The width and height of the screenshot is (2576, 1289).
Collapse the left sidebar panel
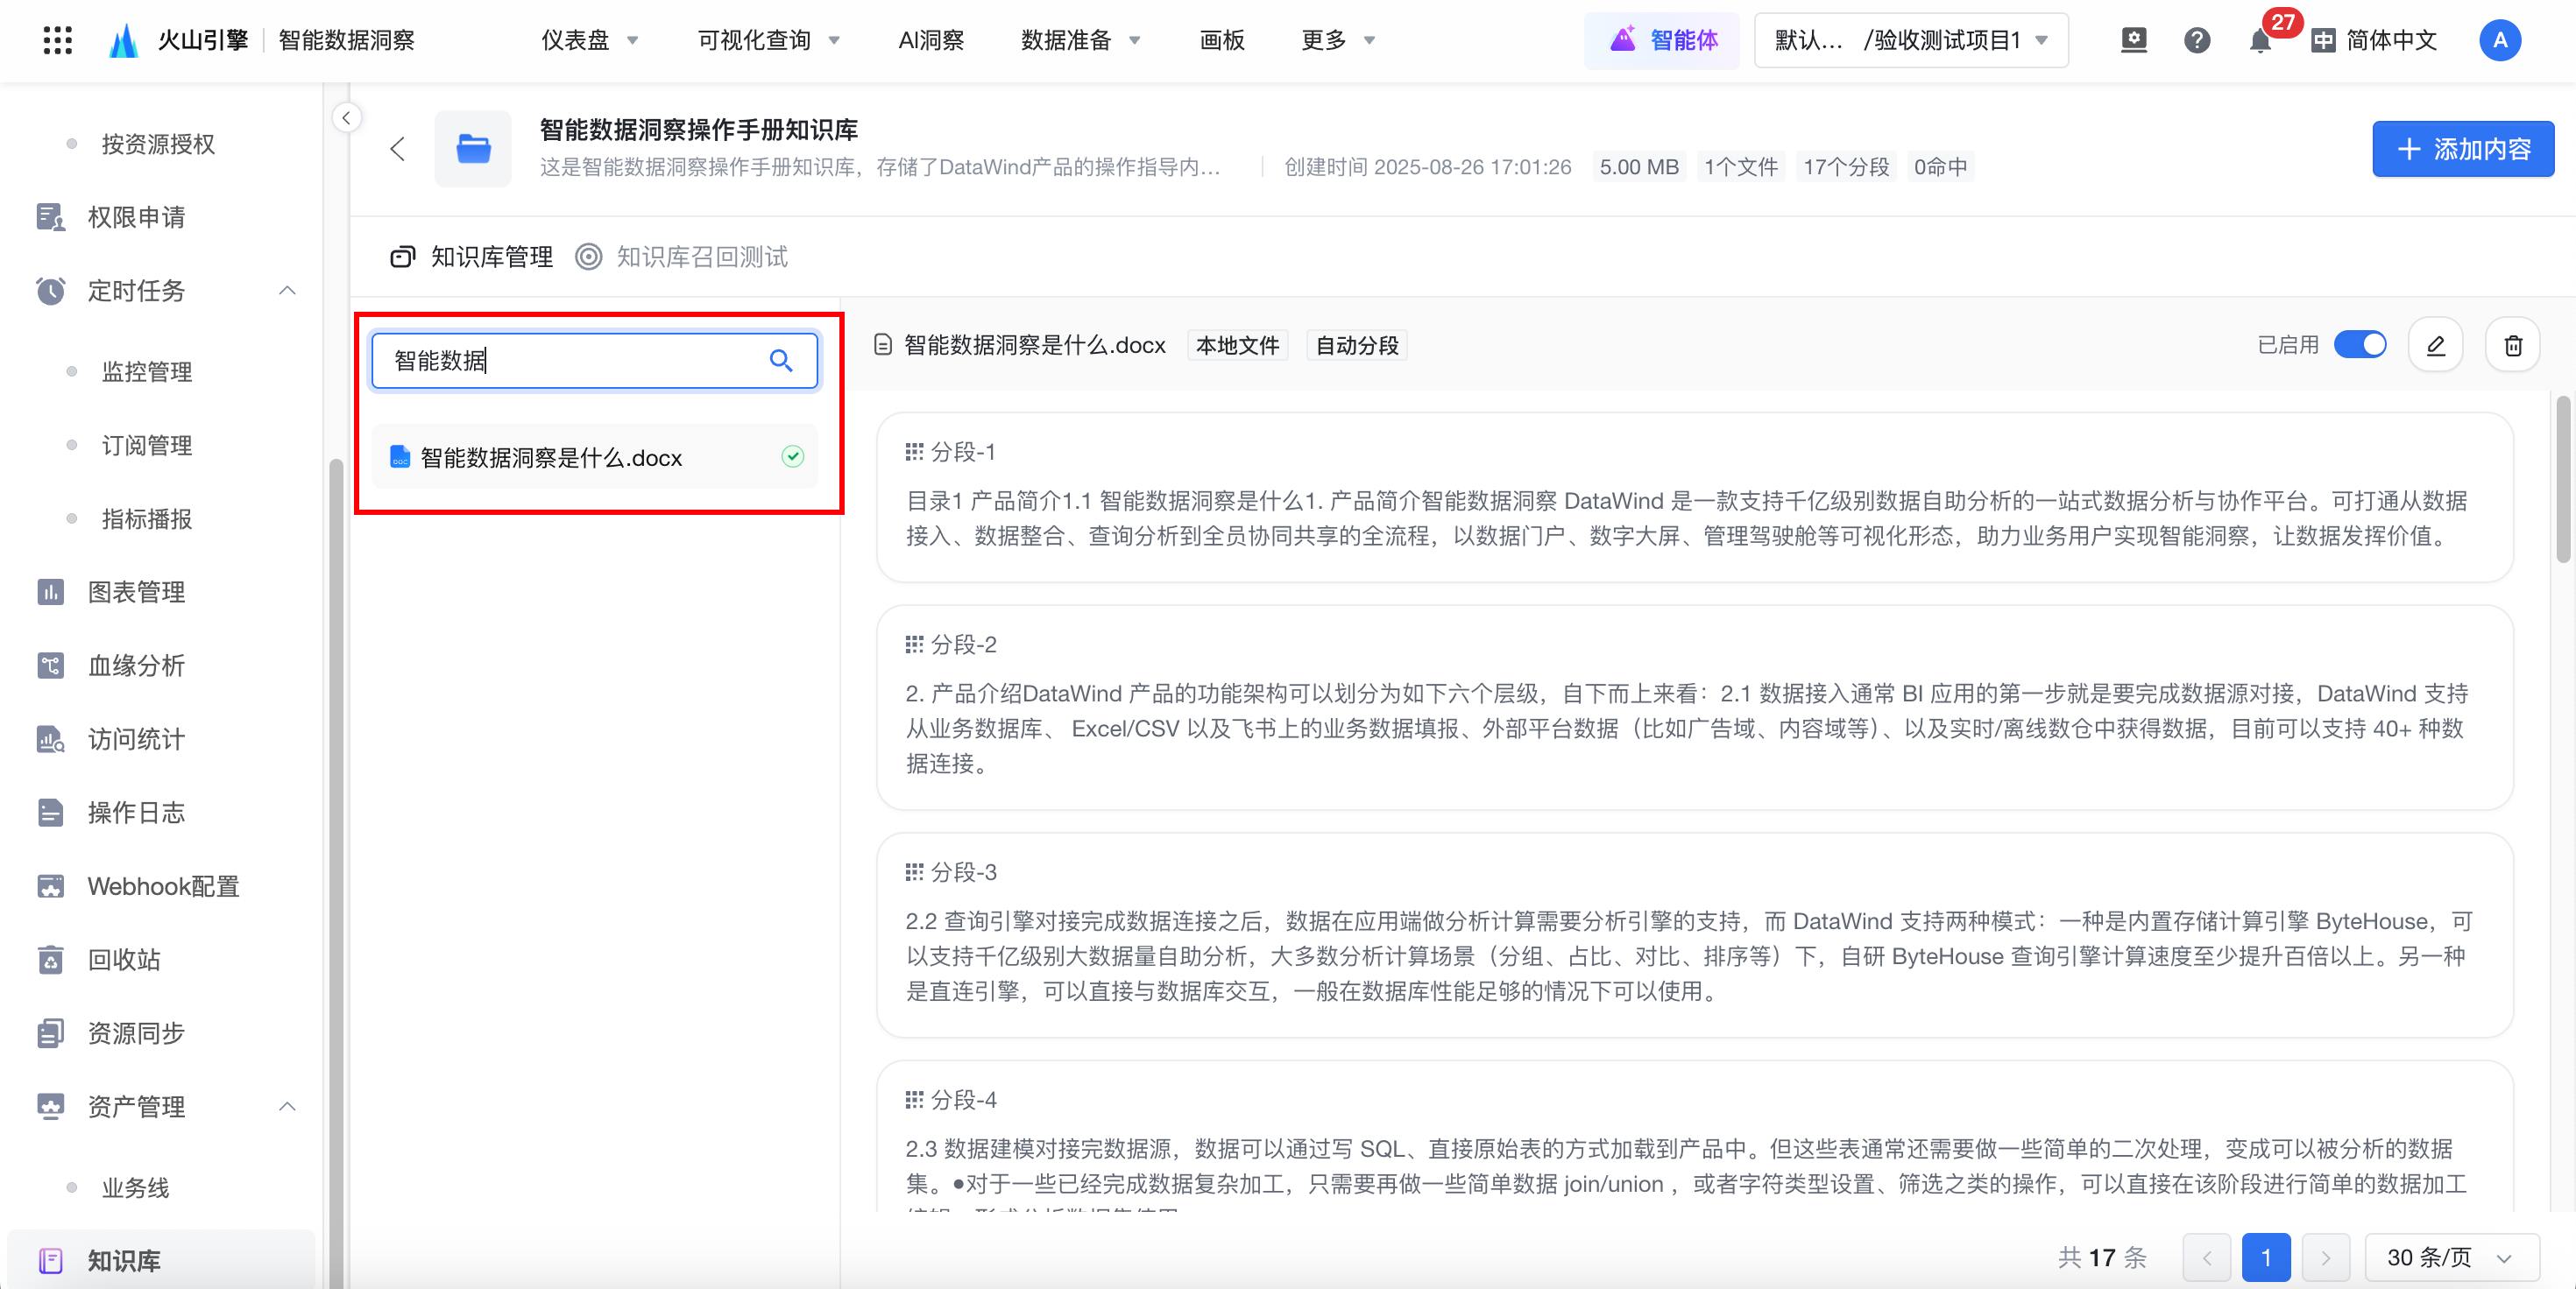[x=346, y=118]
